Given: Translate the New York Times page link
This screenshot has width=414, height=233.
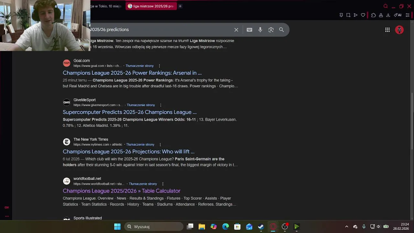Looking at the screenshot, I should tap(140, 145).
